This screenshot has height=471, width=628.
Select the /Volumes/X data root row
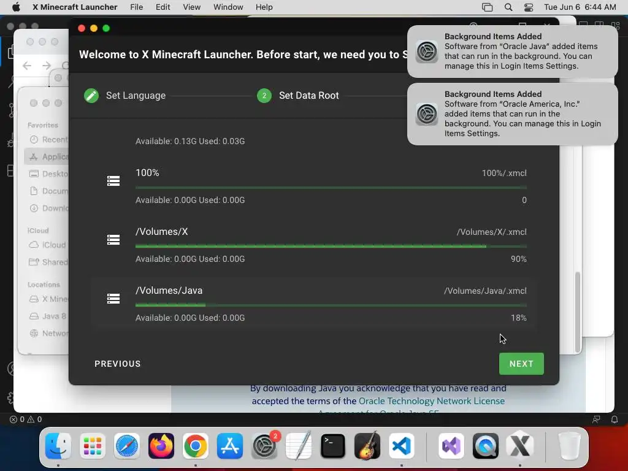tap(314, 245)
